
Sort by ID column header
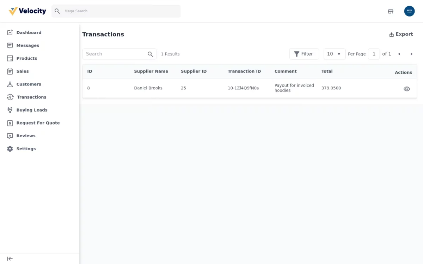[x=90, y=71]
